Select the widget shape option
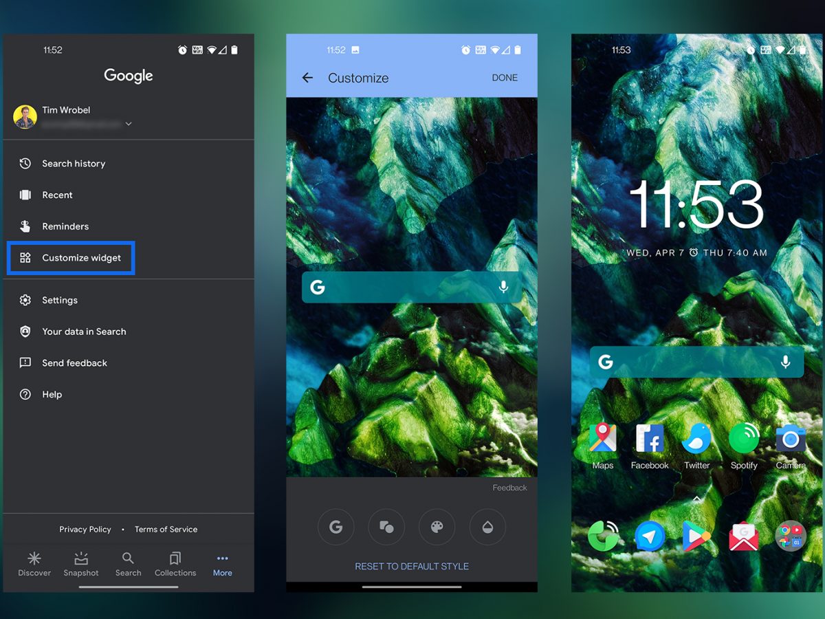This screenshot has height=619, width=825. [386, 528]
